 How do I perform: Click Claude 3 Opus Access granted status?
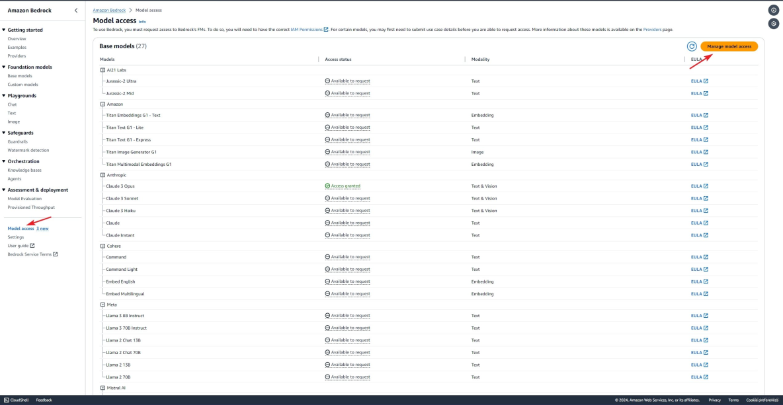(343, 186)
